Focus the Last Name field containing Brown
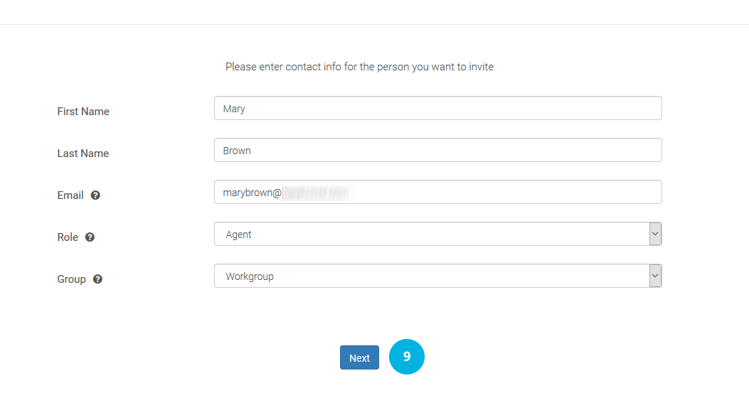This screenshot has width=749, height=410. point(438,150)
